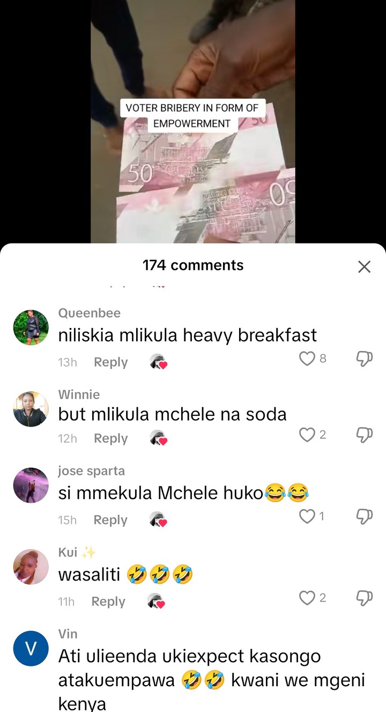
Task: Like Queenbee's comment with the heart
Action: tap(307, 358)
